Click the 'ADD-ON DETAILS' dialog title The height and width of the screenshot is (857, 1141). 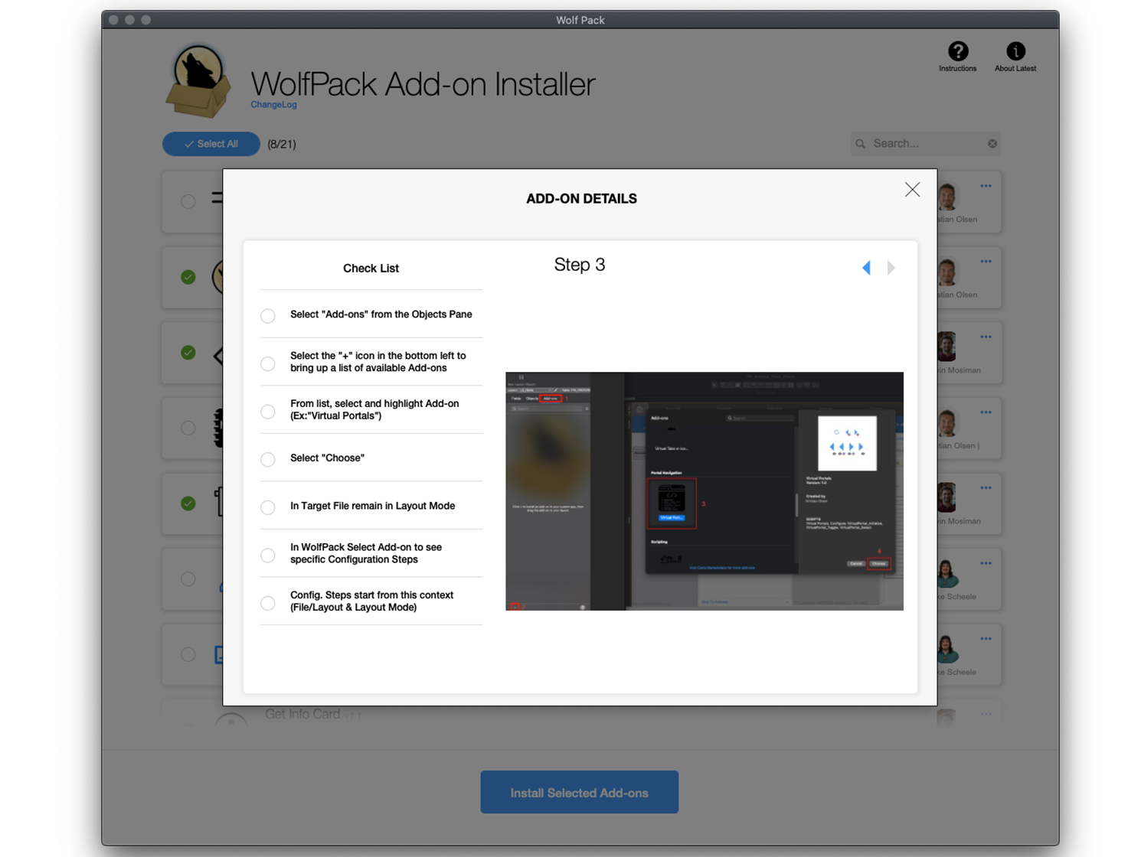[581, 199]
